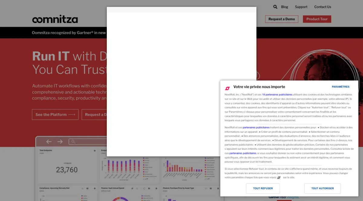363x201 pixels.
Task: Open the Compliance Upcoming Warranty End gear icon
Action: (95, 188)
